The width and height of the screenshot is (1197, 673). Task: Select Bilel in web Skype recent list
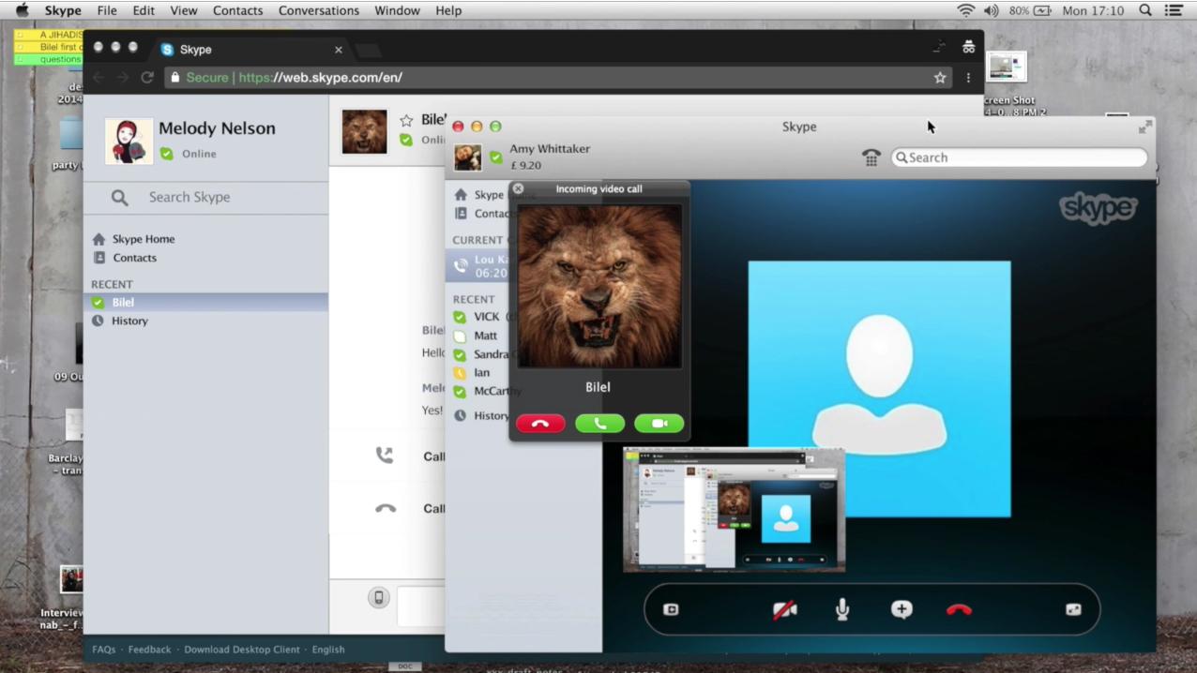pyautogui.click(x=205, y=302)
